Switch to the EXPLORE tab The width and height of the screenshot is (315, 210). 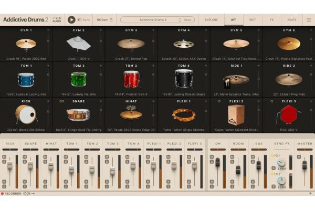click(x=211, y=20)
